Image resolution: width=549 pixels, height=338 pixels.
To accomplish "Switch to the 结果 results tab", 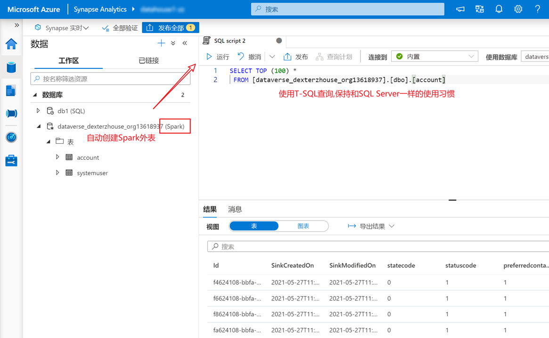I will click(210, 209).
